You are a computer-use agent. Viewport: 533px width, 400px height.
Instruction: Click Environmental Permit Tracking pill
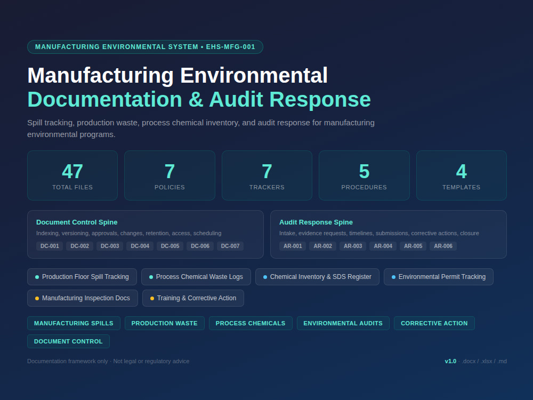(x=439, y=277)
